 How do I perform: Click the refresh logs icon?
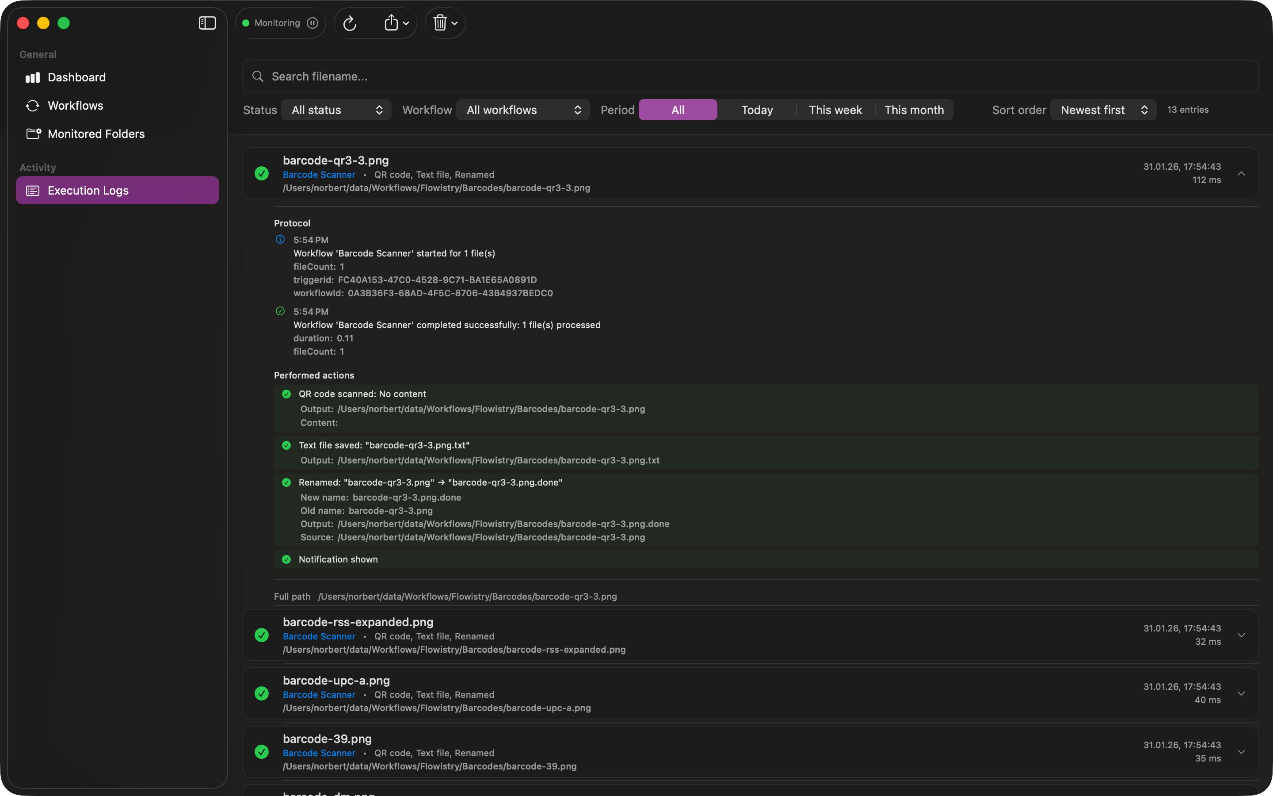click(350, 23)
